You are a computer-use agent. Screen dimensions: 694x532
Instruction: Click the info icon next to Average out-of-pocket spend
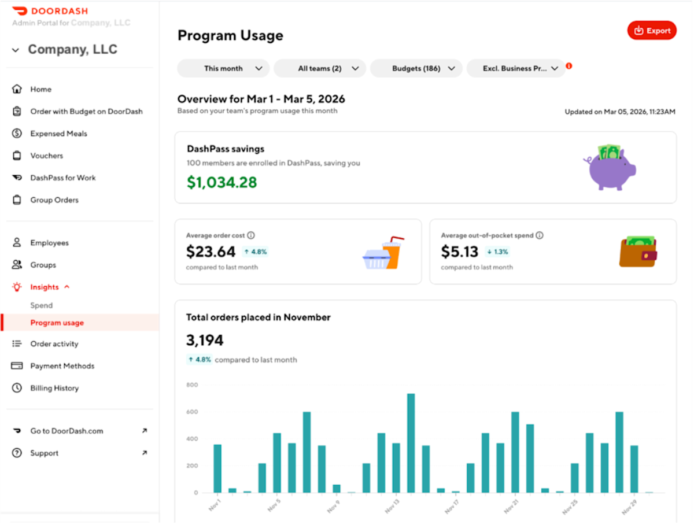click(539, 235)
